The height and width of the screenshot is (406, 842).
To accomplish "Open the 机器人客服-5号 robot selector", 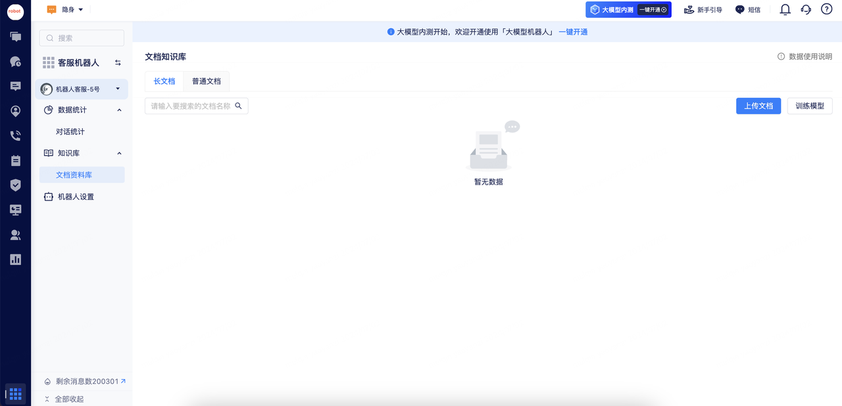I will [x=82, y=89].
